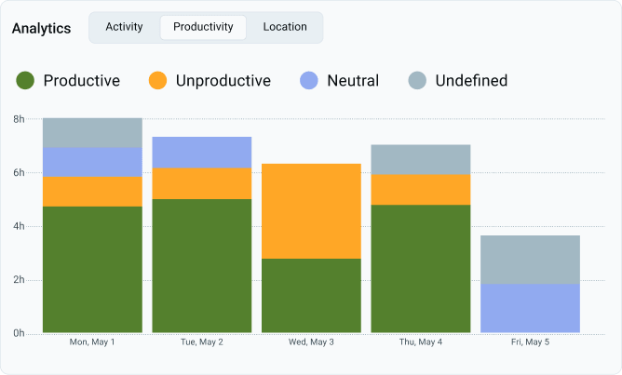Screen dimensions: 622x375
Task: Click the '8h' y-axis label
Action: 19,119
